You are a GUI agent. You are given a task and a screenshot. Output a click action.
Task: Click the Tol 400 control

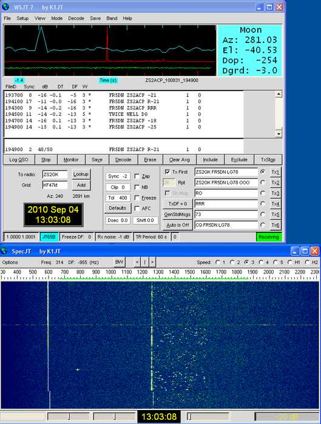pos(117,198)
